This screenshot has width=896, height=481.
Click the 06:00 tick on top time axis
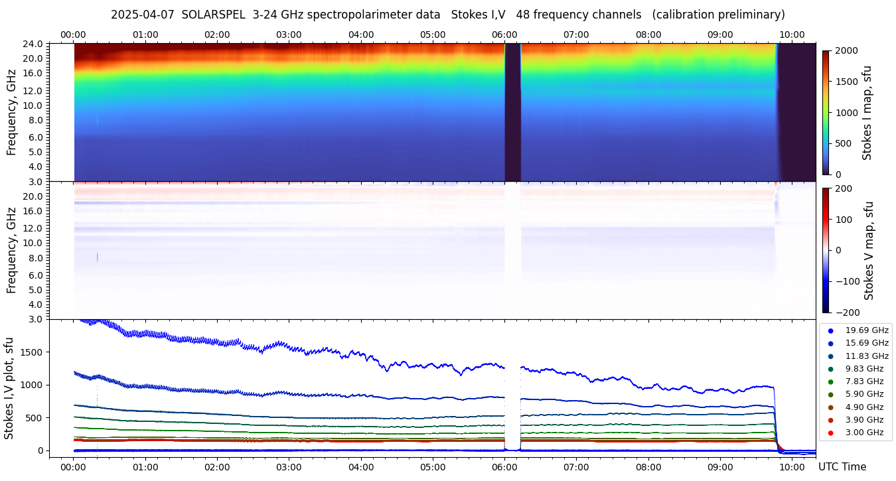504,34
